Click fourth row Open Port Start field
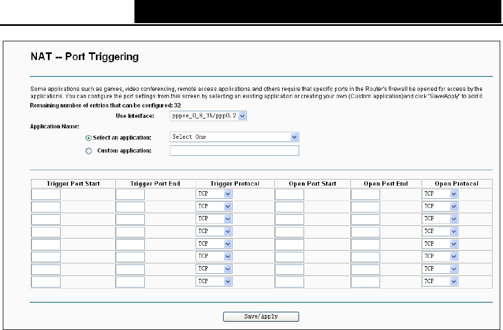Image resolution: width=503 pixels, height=330 pixels. click(289, 232)
